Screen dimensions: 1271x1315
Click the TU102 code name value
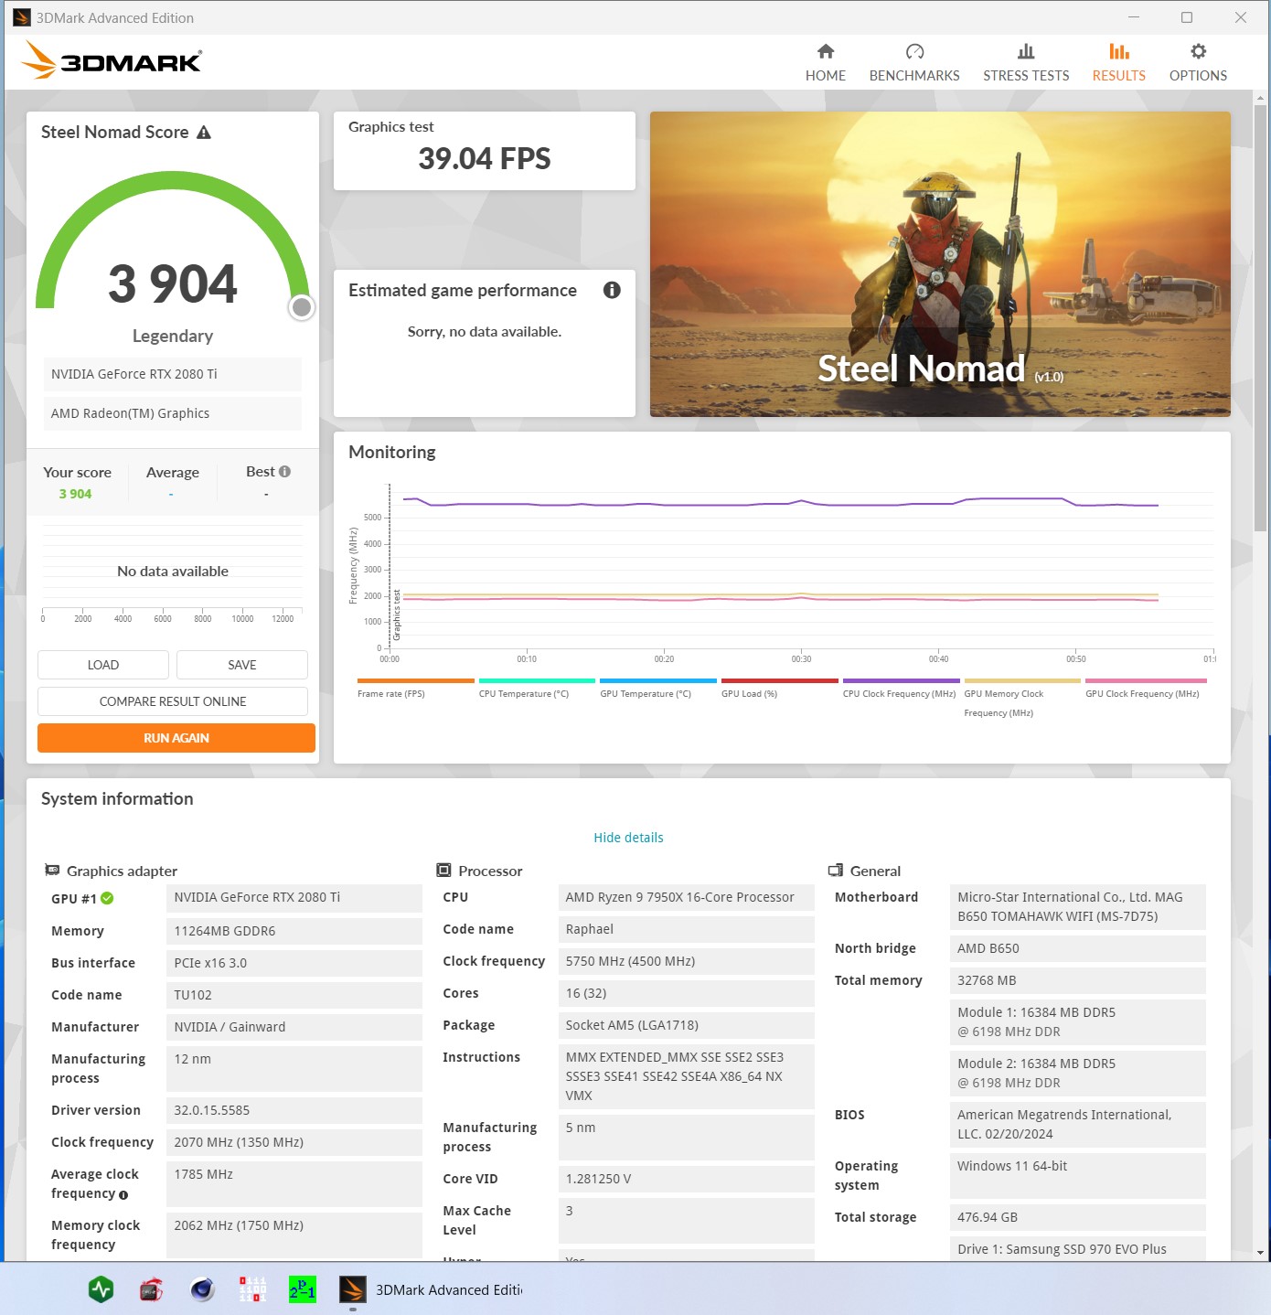point(294,995)
